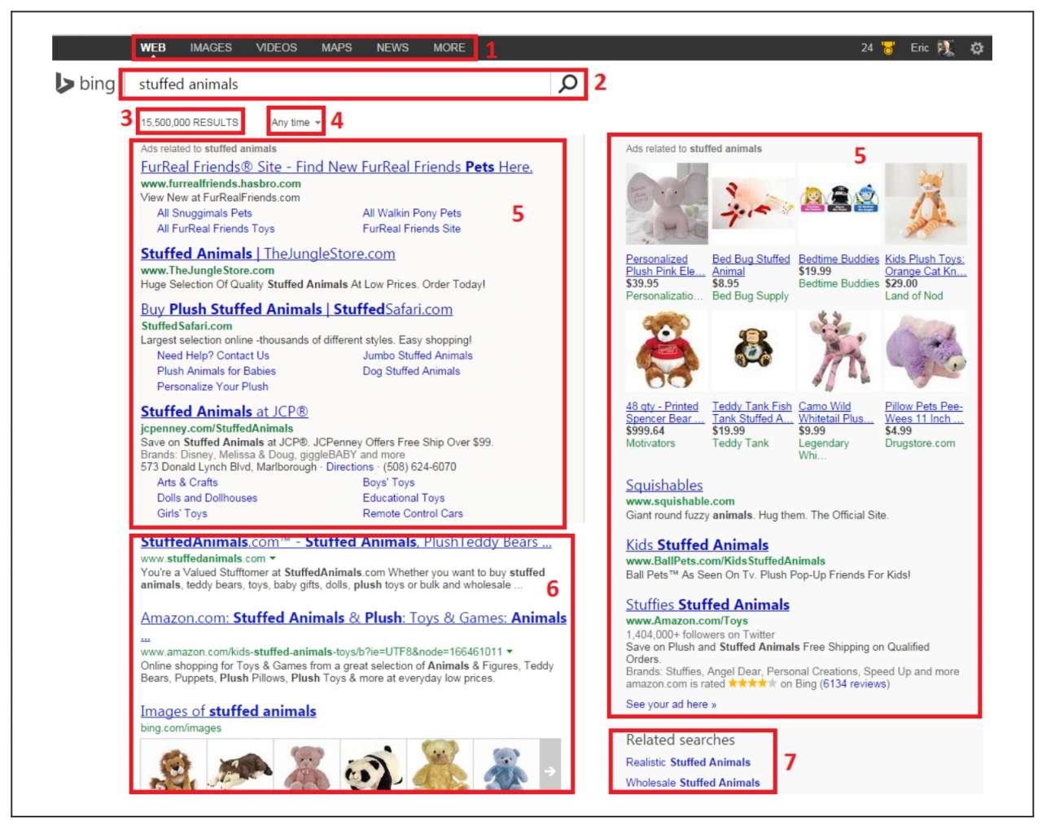
Task: Click the Spencer Bear product image
Action: (x=667, y=351)
